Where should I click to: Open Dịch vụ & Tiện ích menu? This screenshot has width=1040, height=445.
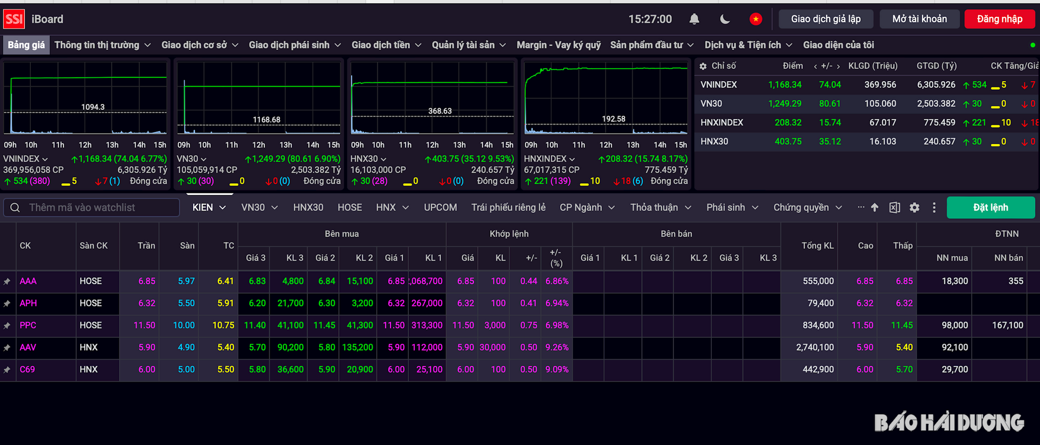click(x=748, y=45)
